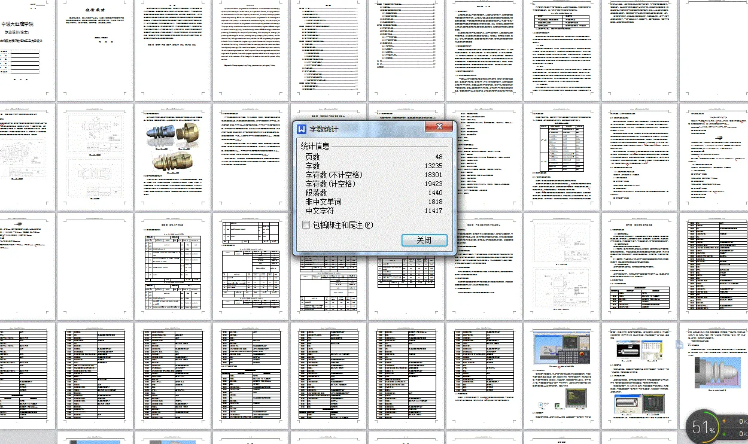Close the 字数统计 dialog with the X
This screenshot has width=748, height=444.
tap(439, 126)
